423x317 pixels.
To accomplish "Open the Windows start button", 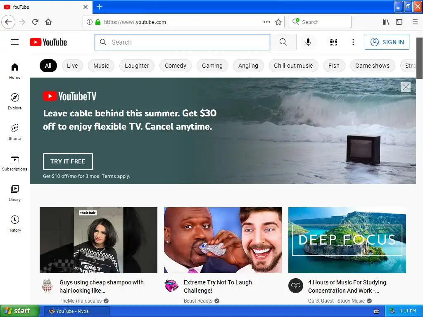I will coord(20,311).
